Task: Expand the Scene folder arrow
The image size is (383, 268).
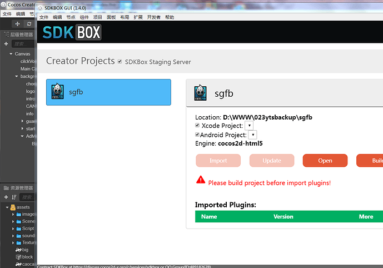Action: click(13, 221)
